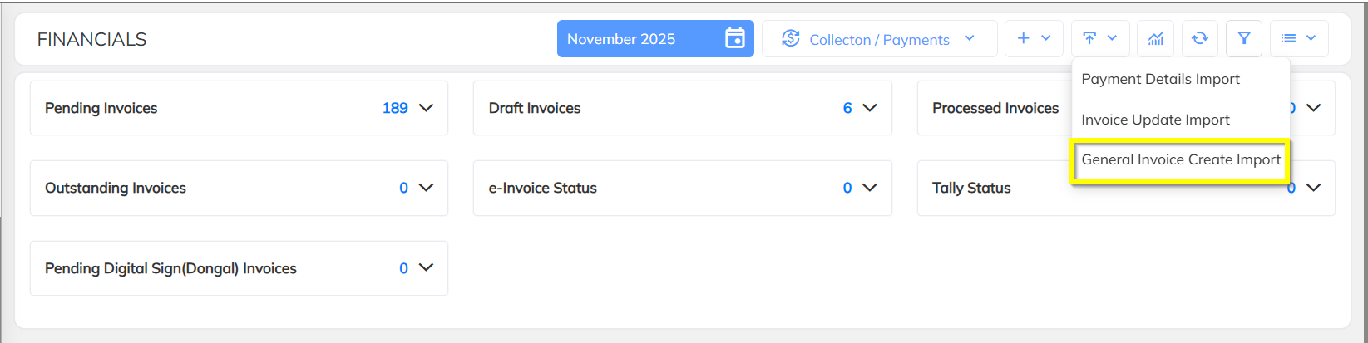Click the plus add icon

coord(1024,38)
